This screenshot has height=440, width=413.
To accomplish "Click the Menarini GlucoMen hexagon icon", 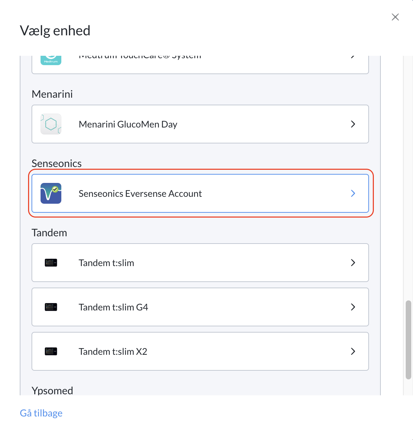I will click(x=51, y=124).
